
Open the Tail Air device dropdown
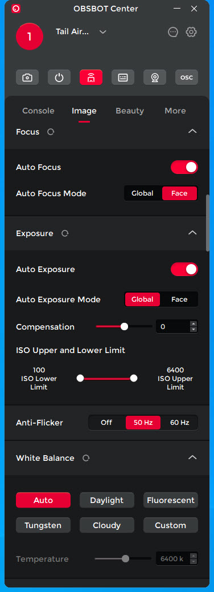(x=103, y=32)
